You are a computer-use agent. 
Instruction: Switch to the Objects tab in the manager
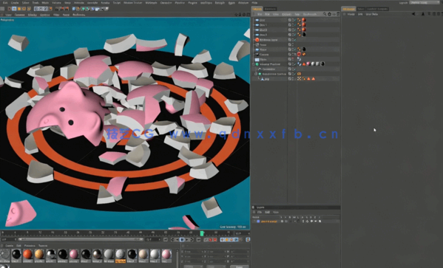point(257,9)
